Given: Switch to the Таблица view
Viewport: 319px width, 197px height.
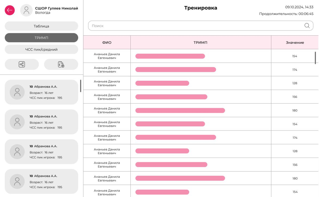Looking at the screenshot, I should tap(41, 26).
